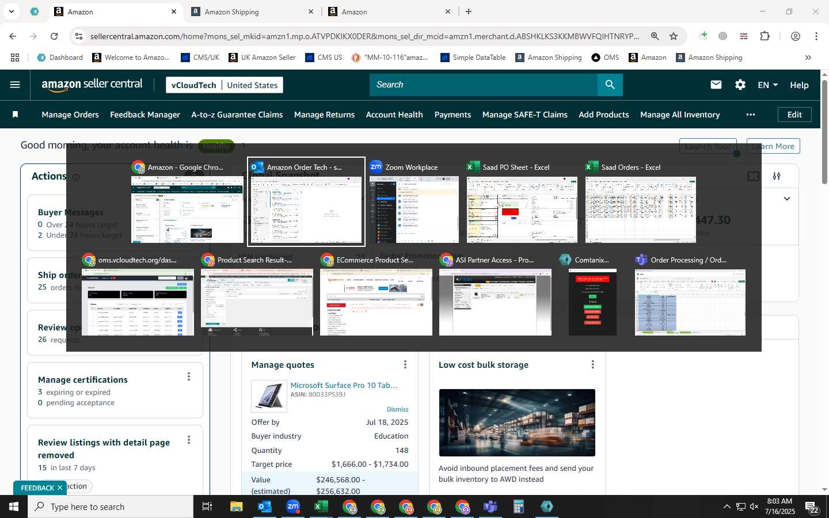Screen dimensions: 829x518
Task: Open Manage certifications three-dot menu
Action: pos(188,376)
